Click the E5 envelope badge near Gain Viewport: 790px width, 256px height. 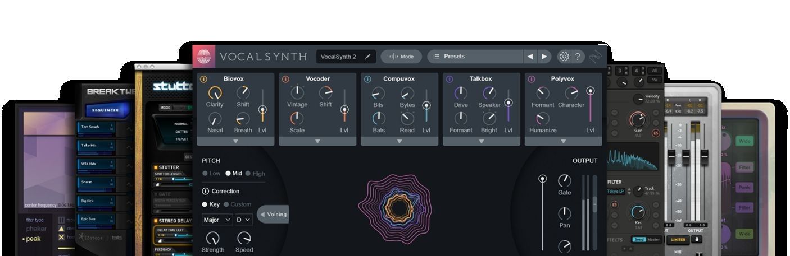click(x=656, y=133)
